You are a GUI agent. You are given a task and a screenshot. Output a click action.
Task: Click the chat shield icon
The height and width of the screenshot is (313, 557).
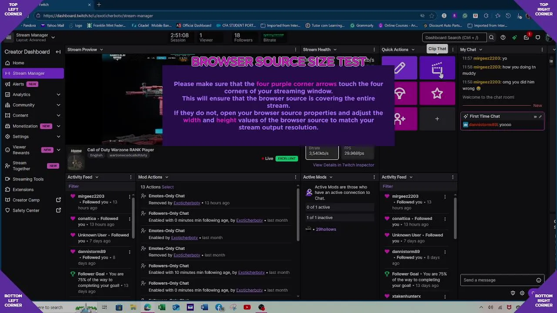point(513,293)
